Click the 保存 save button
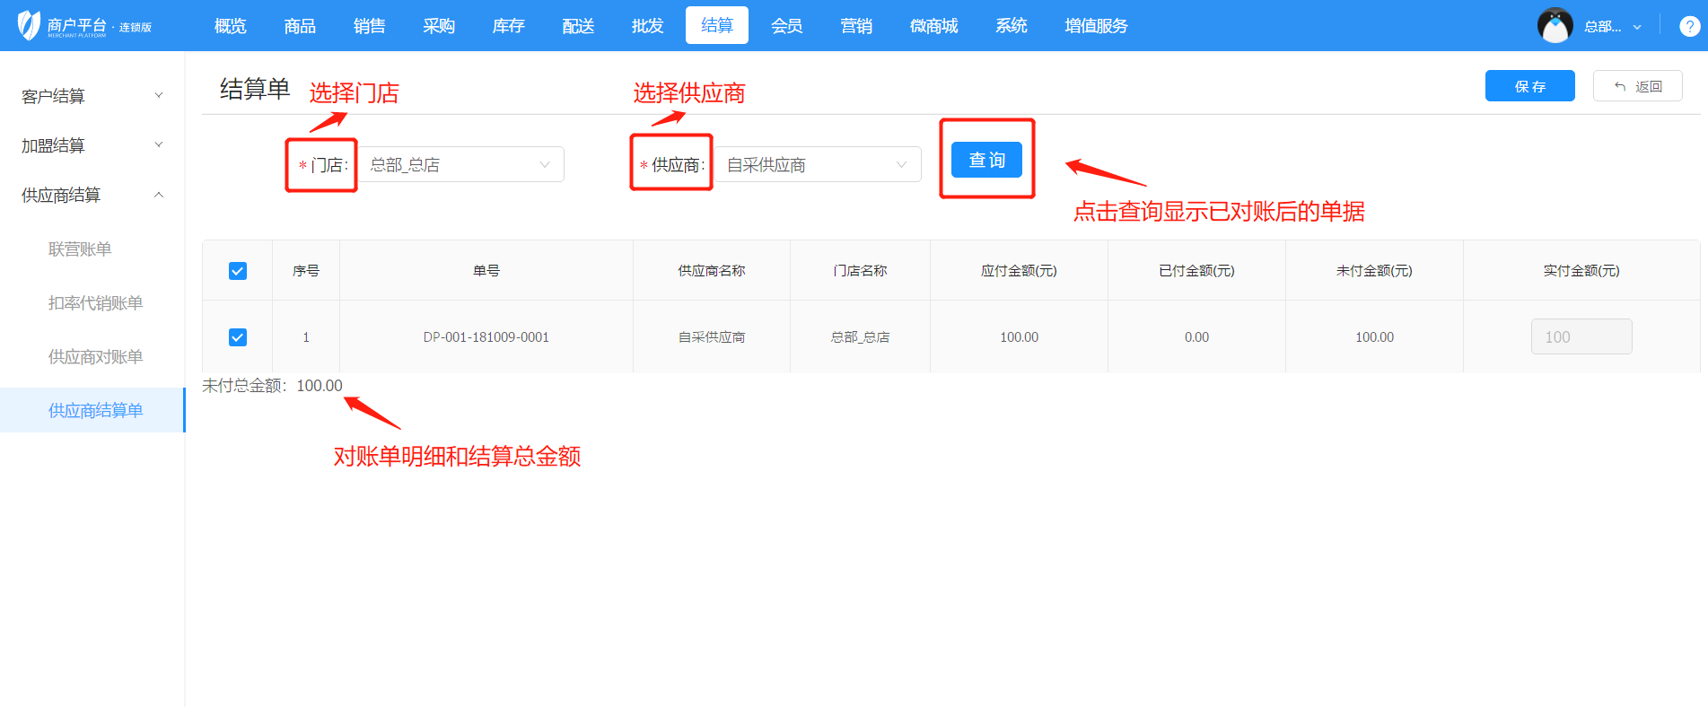1708x707 pixels. tap(1529, 86)
